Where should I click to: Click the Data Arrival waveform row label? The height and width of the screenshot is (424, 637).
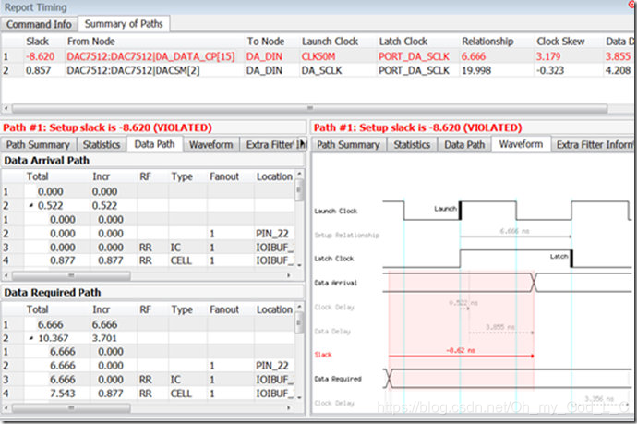click(335, 283)
